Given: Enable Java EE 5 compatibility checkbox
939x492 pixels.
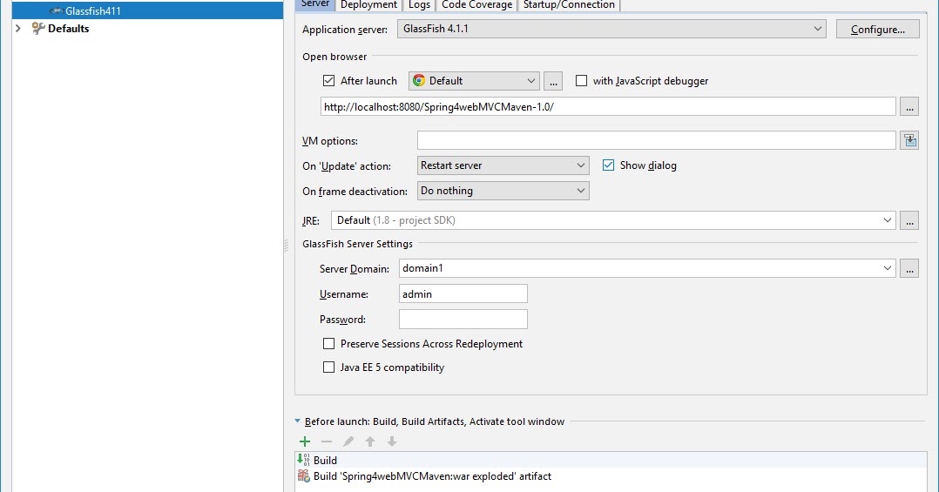Looking at the screenshot, I should [x=328, y=367].
